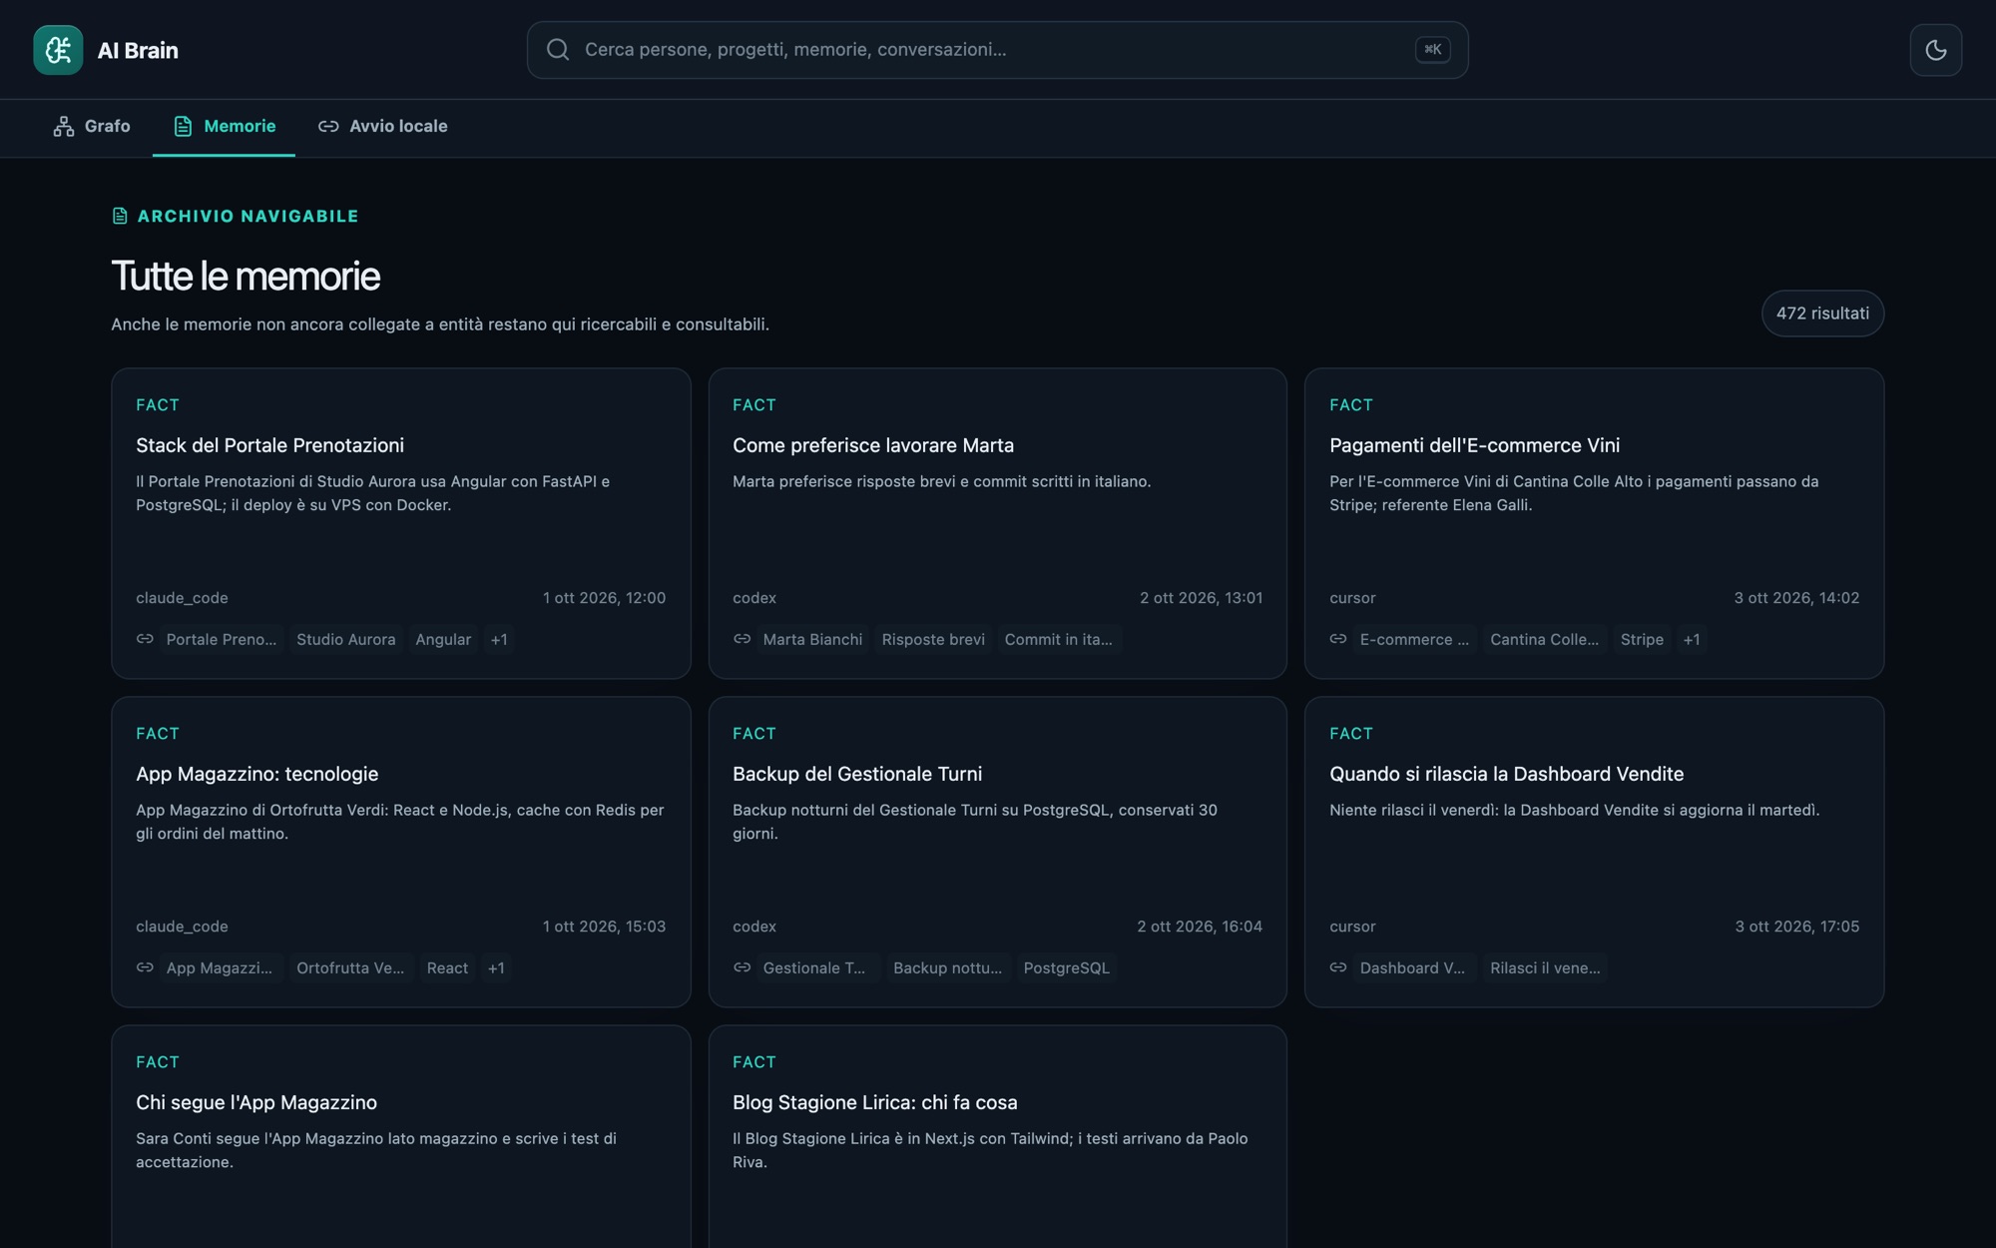Open the Grafo tab
The image size is (1996, 1248).
(x=92, y=127)
